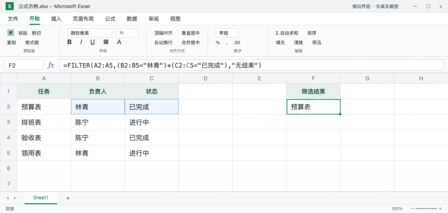Viewport: 448px width, 213px height.
Task: Click the green Excel logo icon
Action: tap(9, 6)
